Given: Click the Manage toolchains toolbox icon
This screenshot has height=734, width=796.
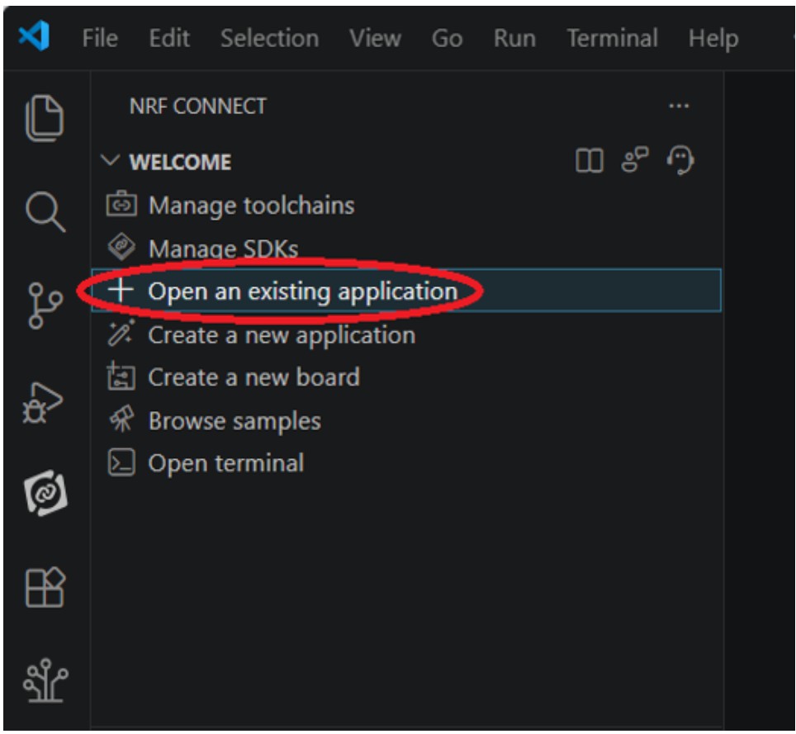Looking at the screenshot, I should point(121,204).
